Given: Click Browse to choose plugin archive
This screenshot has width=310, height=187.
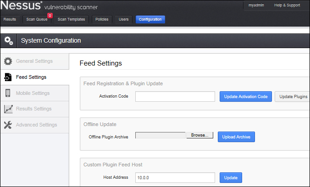Looking at the screenshot, I should 199,136.
